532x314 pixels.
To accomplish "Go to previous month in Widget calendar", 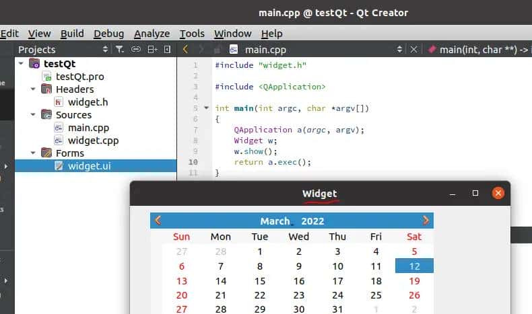I will (x=158, y=221).
